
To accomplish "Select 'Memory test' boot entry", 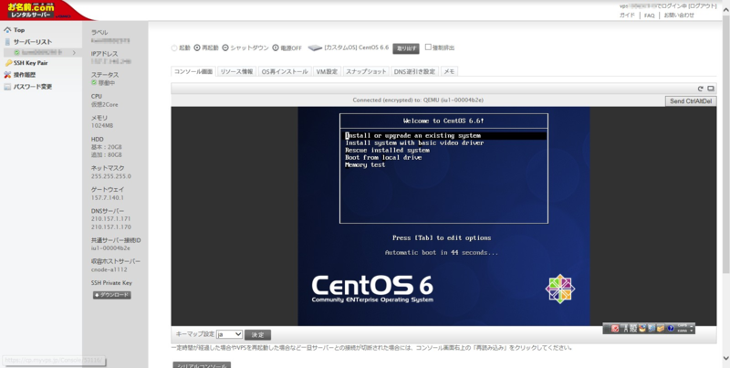I will pos(365,165).
